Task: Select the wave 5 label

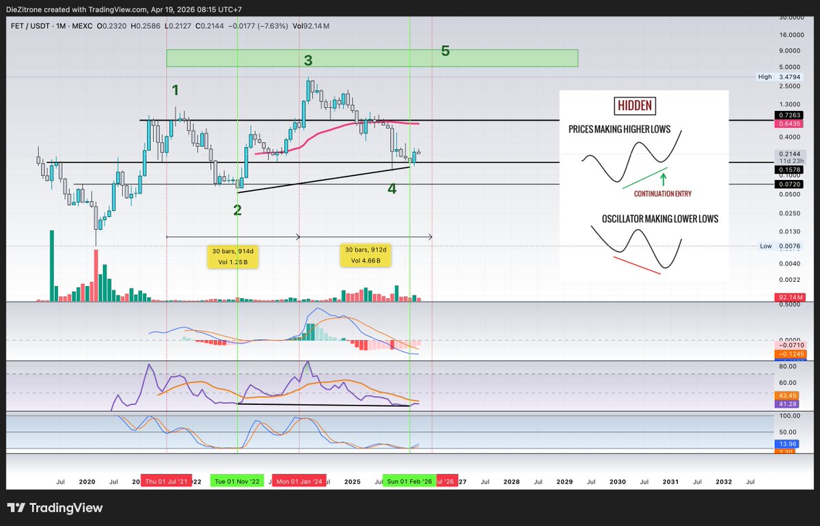Action: click(446, 51)
